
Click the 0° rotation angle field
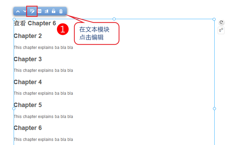(221, 30)
